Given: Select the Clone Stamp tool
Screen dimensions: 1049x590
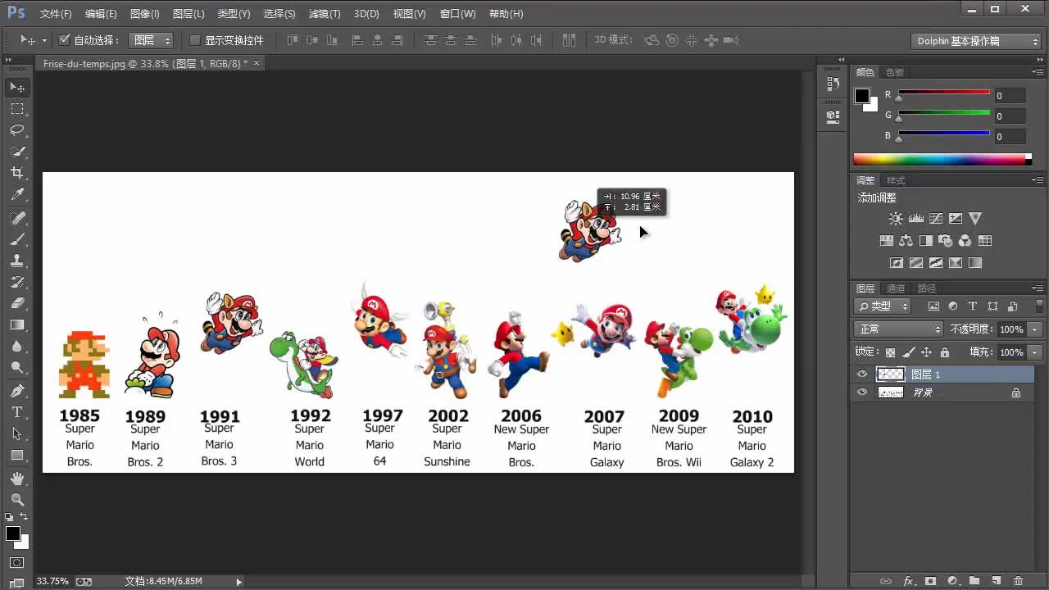Looking at the screenshot, I should click(16, 261).
